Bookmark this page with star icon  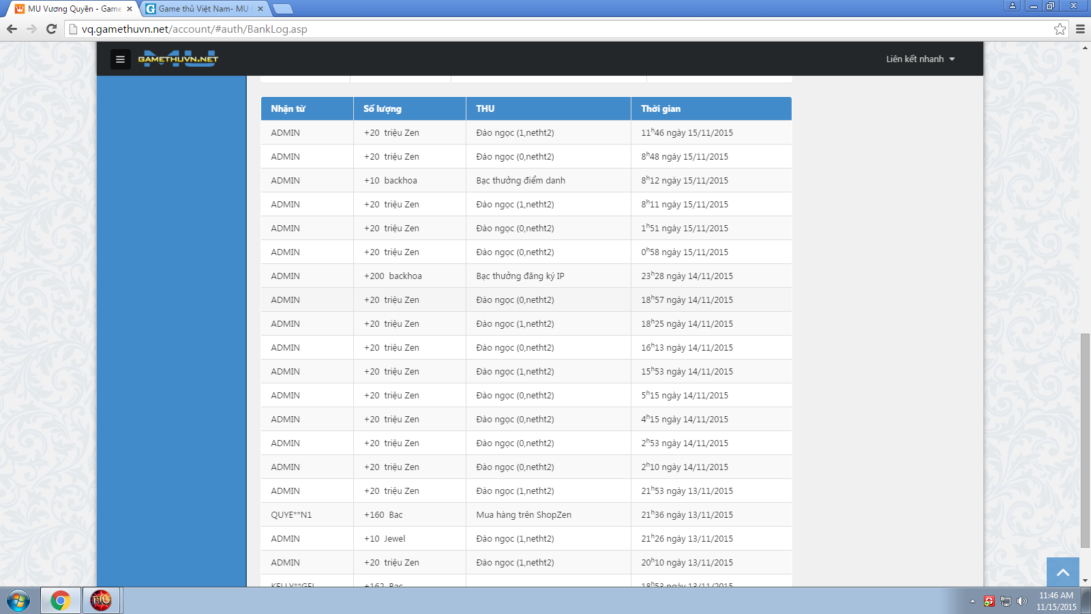(x=1060, y=29)
